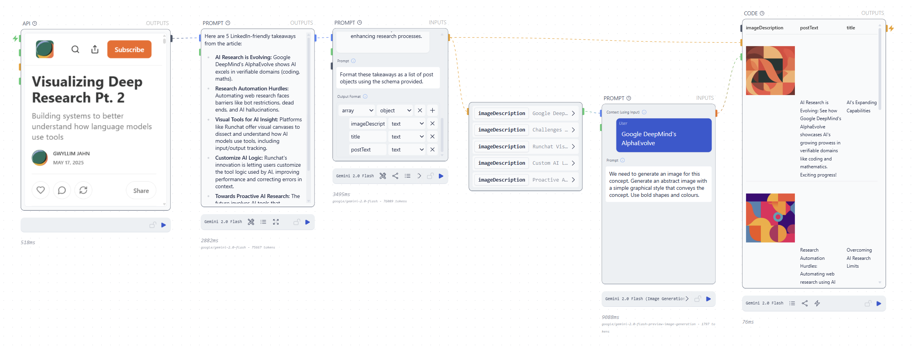Open tools icon in LinkedIn takeaways prompt toolbar
Viewport: 913px width, 351px height.
tap(251, 222)
